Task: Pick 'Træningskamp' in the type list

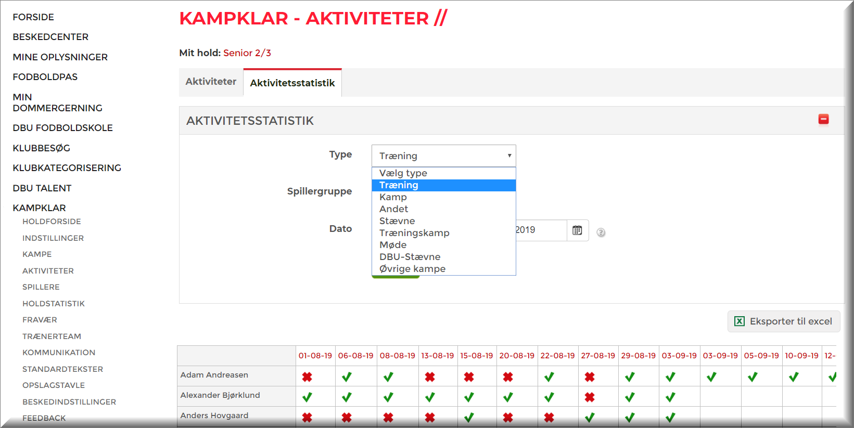Action: click(444, 233)
